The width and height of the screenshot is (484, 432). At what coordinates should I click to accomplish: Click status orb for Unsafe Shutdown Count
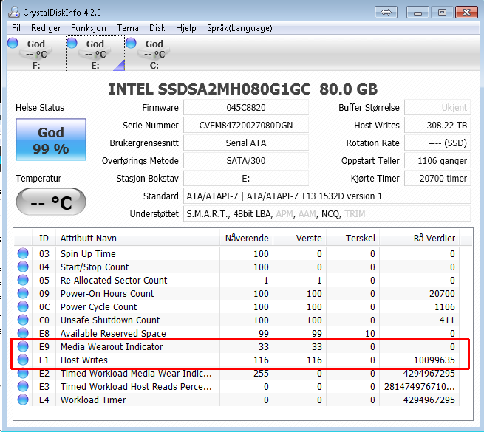[23, 320]
